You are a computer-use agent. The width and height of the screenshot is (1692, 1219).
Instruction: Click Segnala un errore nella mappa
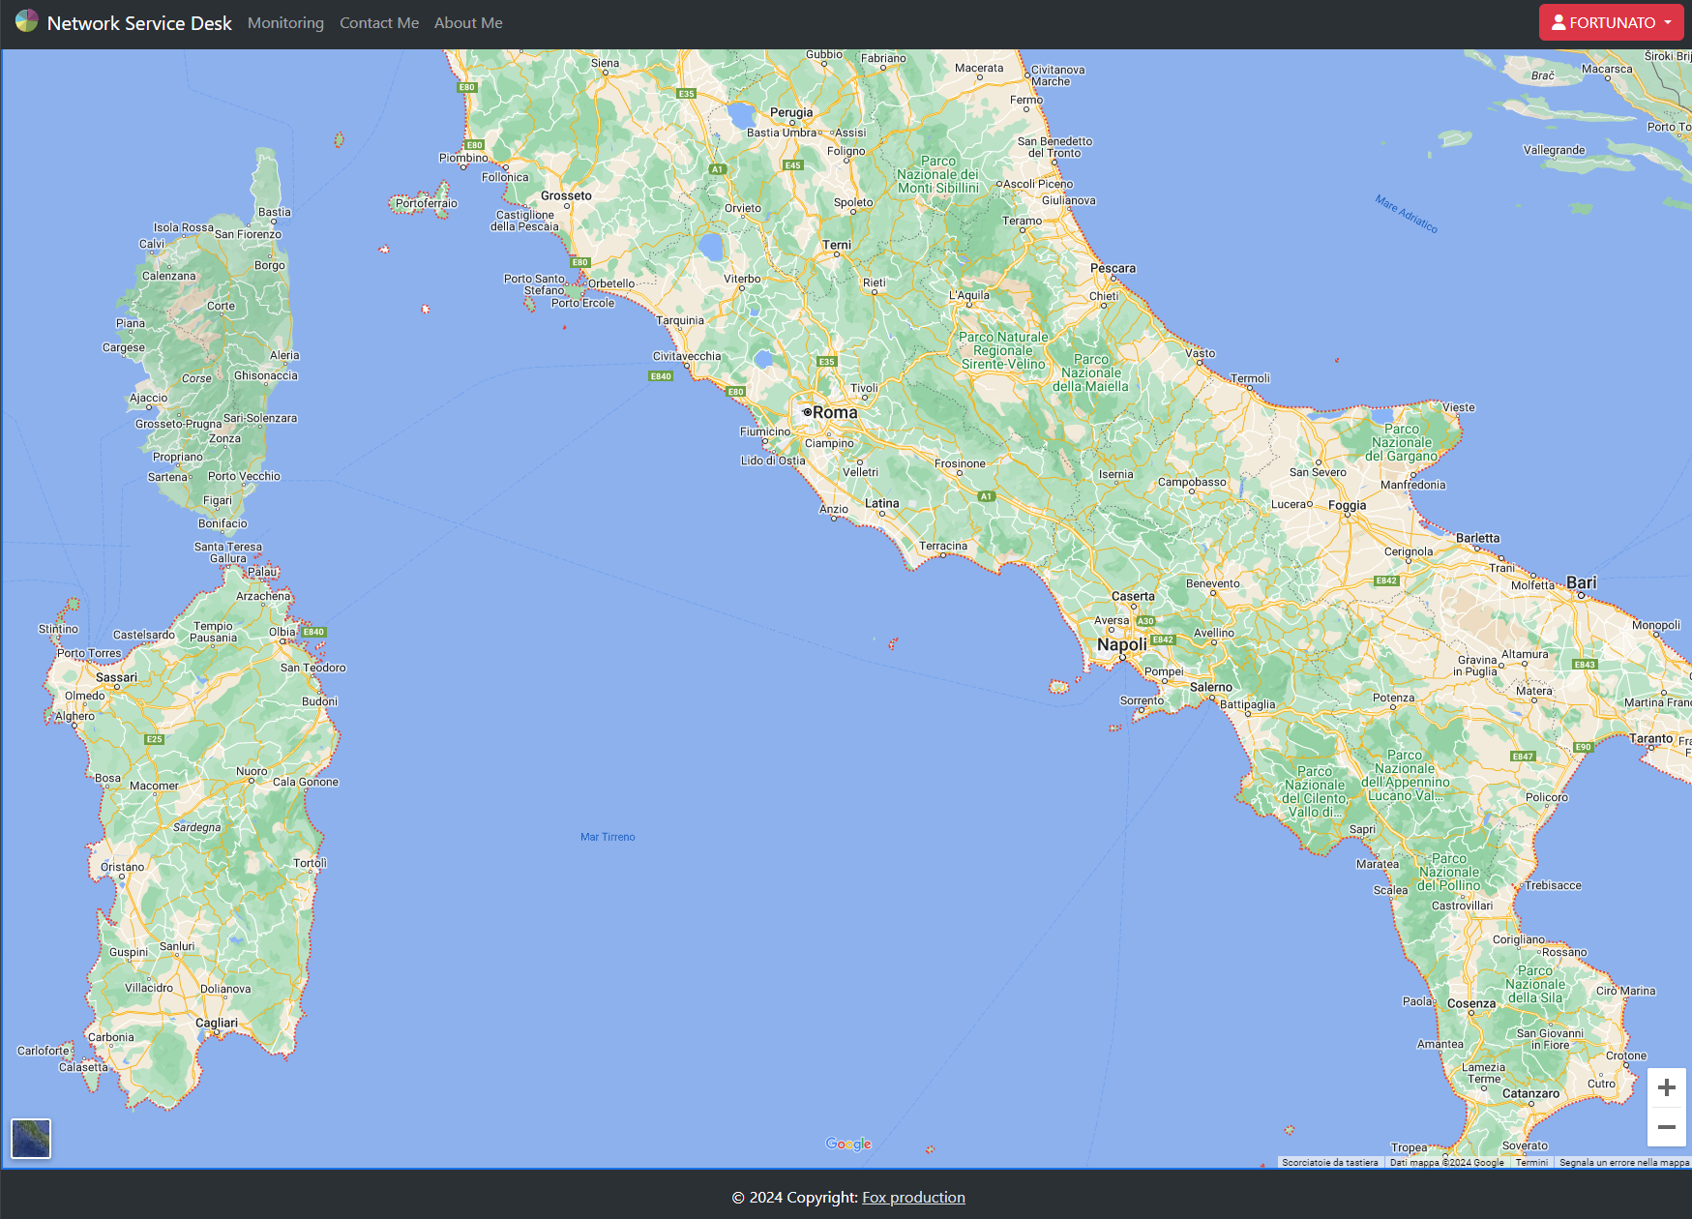point(1623,1163)
